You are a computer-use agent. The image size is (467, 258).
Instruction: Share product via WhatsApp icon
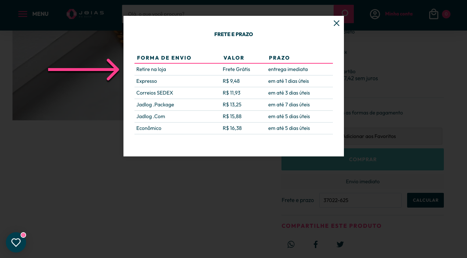click(291, 244)
